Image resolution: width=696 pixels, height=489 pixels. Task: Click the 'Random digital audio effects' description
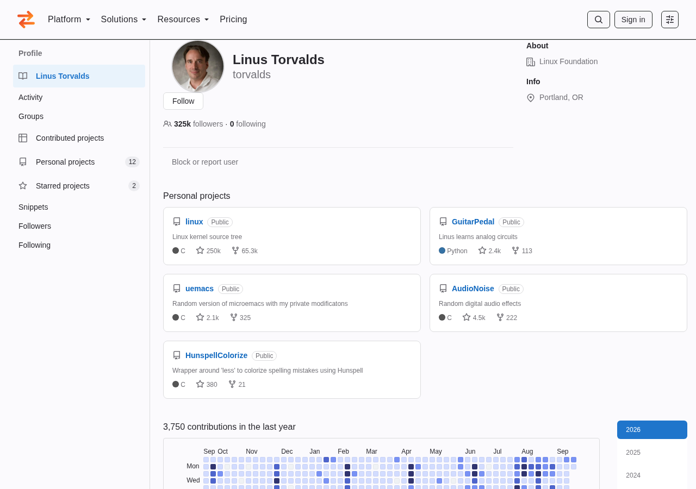pos(480,304)
